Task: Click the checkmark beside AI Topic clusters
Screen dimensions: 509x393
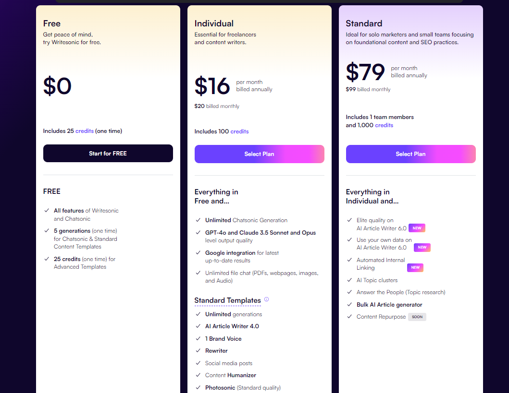Action: coord(349,280)
